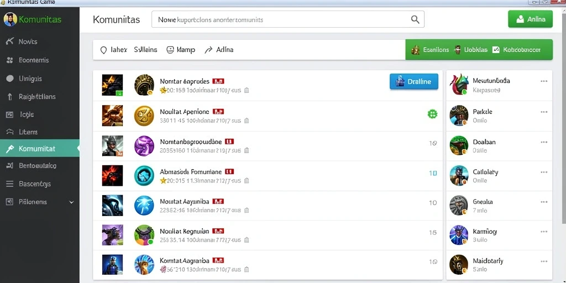
Task: Click the Litems list icon in sidebar
Action: 10,132
